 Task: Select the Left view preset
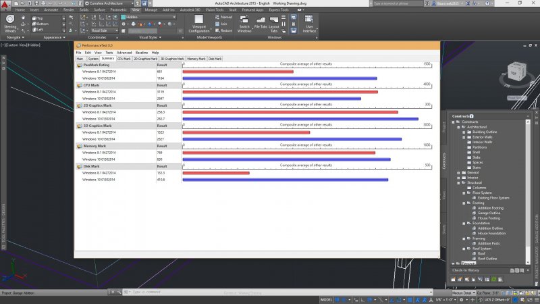point(38,30)
